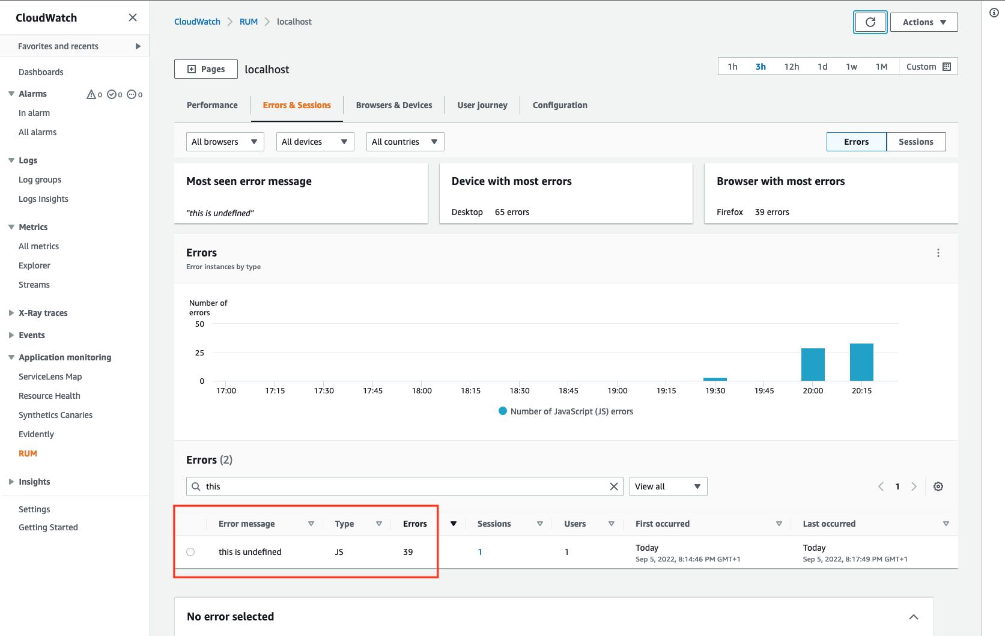Click the search magnifier icon
The width and height of the screenshot is (1005, 636).
196,486
